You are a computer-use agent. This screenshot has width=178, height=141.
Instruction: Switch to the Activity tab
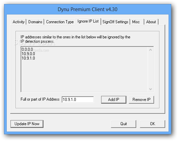[19, 22]
